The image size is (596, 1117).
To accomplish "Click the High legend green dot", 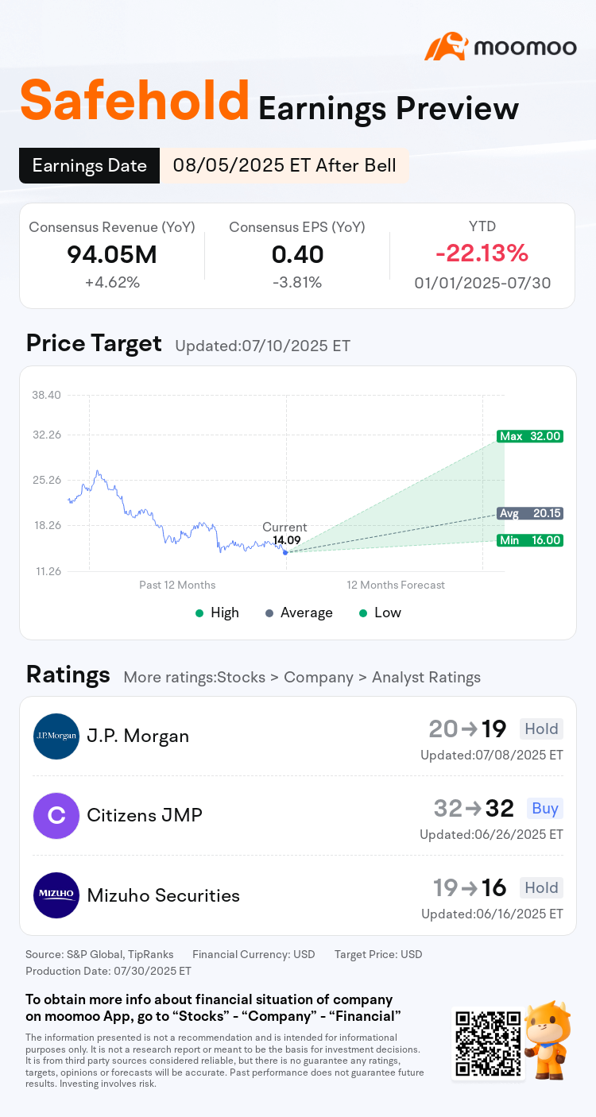I will (x=199, y=613).
